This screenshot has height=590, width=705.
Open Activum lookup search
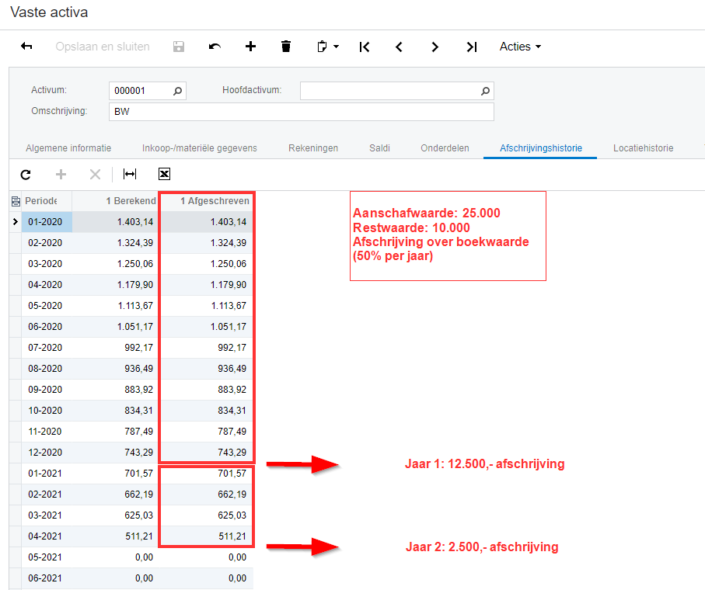(178, 91)
